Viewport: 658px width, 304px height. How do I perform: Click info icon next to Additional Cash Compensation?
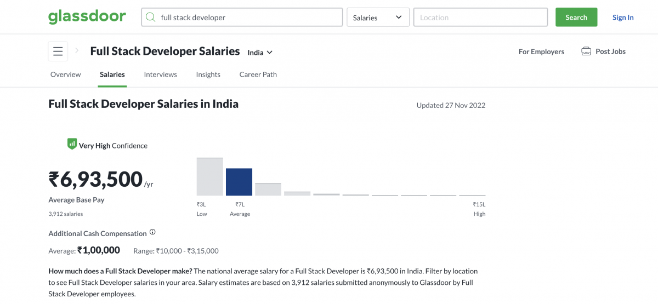coord(152,232)
